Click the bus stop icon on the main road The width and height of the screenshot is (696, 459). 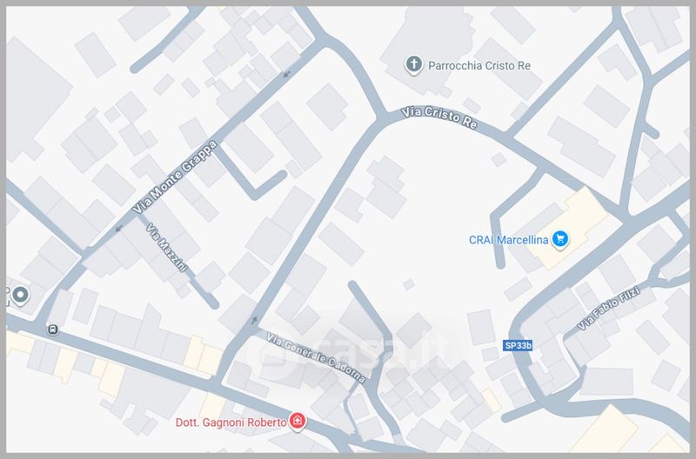tap(53, 329)
